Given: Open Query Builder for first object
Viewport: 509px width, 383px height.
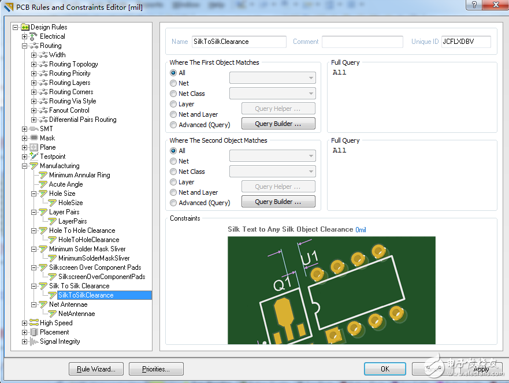Looking at the screenshot, I should pos(278,124).
